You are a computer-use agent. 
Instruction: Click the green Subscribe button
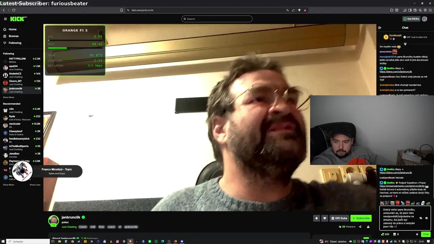point(361,218)
